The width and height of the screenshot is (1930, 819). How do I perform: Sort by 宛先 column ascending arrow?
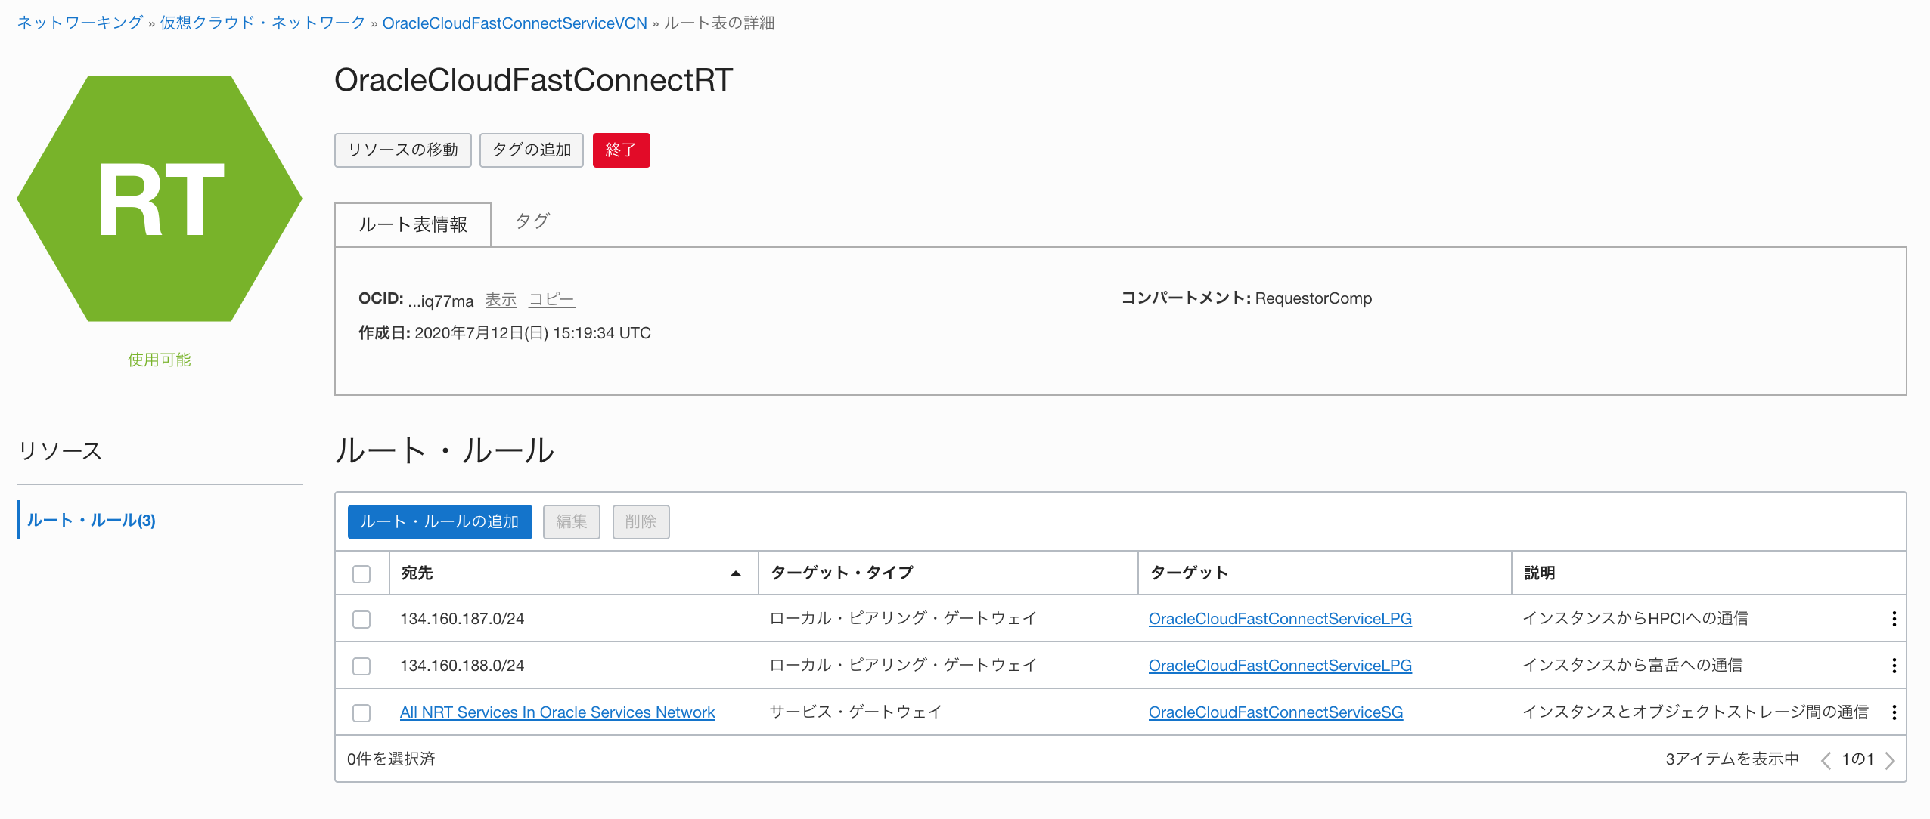[735, 573]
